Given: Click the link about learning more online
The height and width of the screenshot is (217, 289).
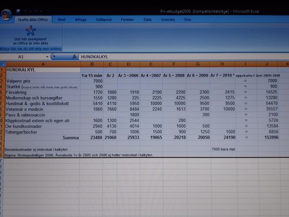Looking at the screenshot, I should [x=31, y=49].
